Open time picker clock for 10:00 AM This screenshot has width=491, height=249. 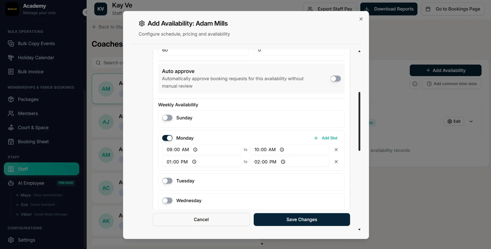coord(282,150)
